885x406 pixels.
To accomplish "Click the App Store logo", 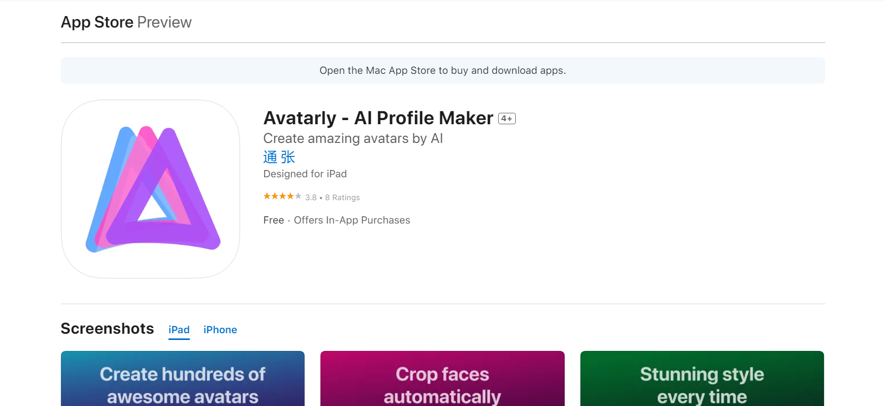I will [97, 22].
